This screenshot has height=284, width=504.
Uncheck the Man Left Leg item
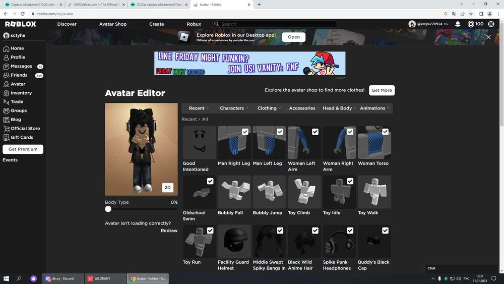280,132
